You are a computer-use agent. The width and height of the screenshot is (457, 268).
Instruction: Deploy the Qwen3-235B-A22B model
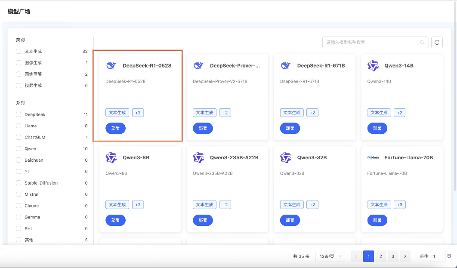(203, 220)
